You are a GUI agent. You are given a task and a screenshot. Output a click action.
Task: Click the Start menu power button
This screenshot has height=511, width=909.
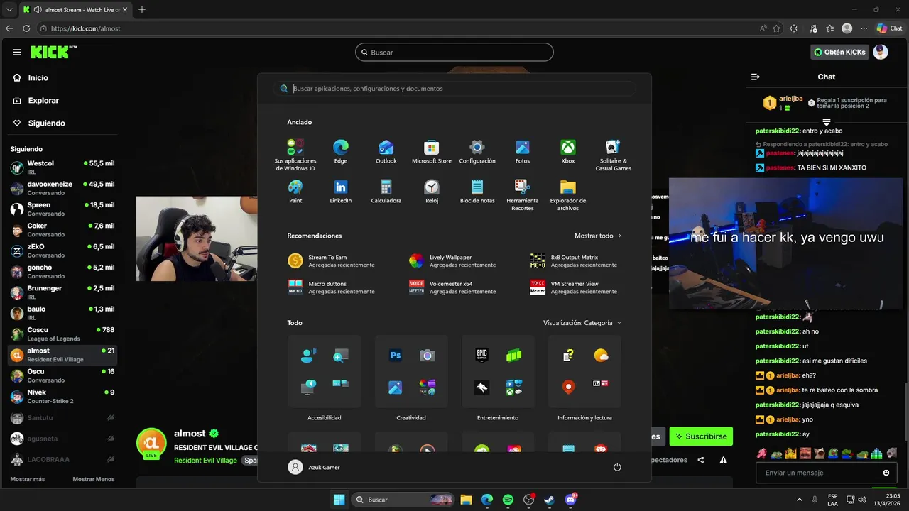pyautogui.click(x=617, y=467)
